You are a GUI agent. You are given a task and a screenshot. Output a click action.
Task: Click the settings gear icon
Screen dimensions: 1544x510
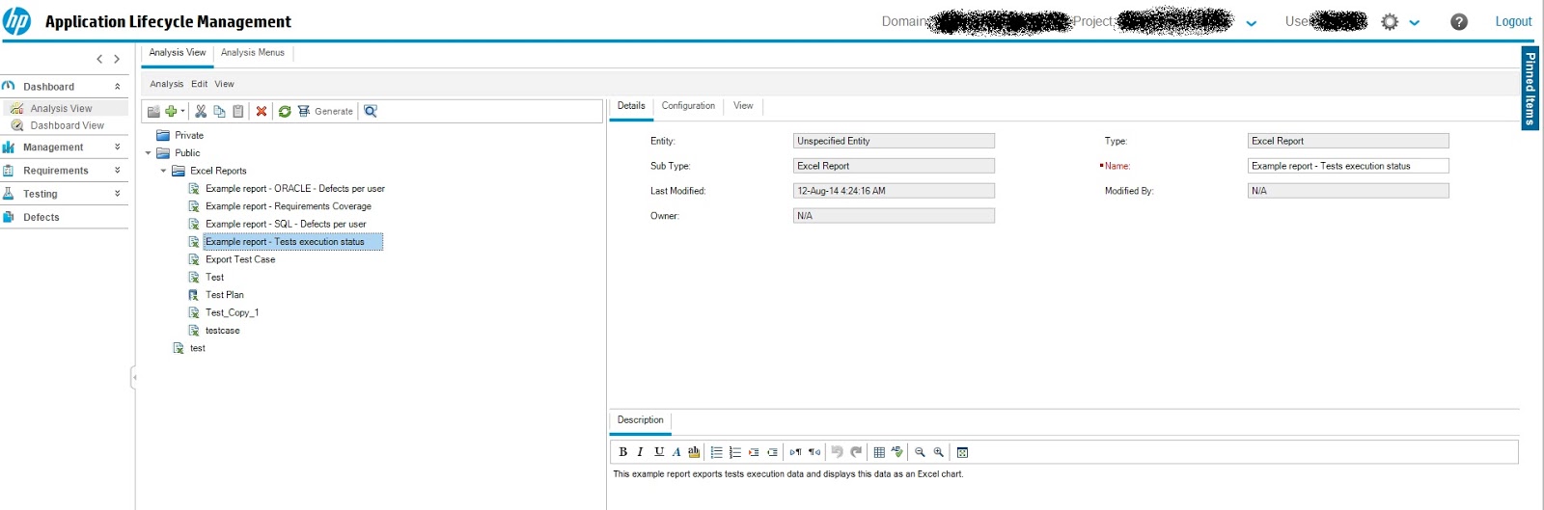pyautogui.click(x=1390, y=21)
